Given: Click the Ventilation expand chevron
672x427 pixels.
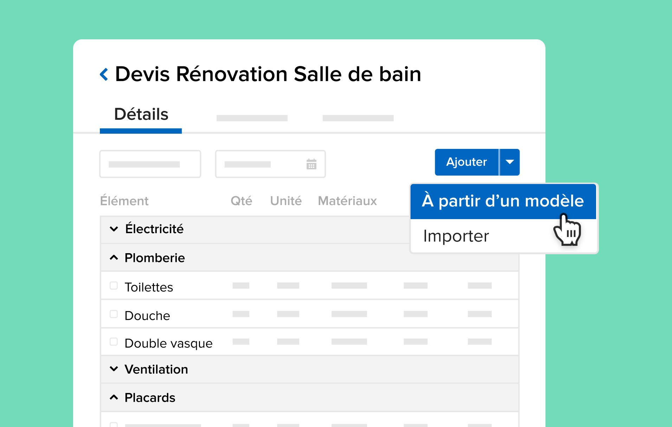Looking at the screenshot, I should click(113, 369).
